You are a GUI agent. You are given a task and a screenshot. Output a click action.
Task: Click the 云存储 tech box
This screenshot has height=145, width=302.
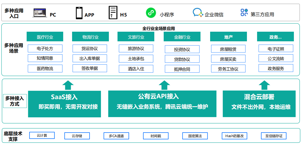(x=77, y=136)
